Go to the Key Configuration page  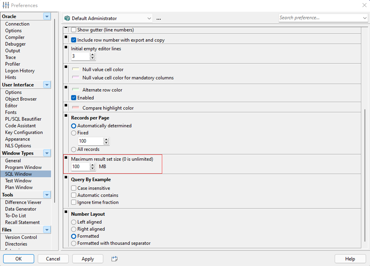pyautogui.click(x=24, y=132)
